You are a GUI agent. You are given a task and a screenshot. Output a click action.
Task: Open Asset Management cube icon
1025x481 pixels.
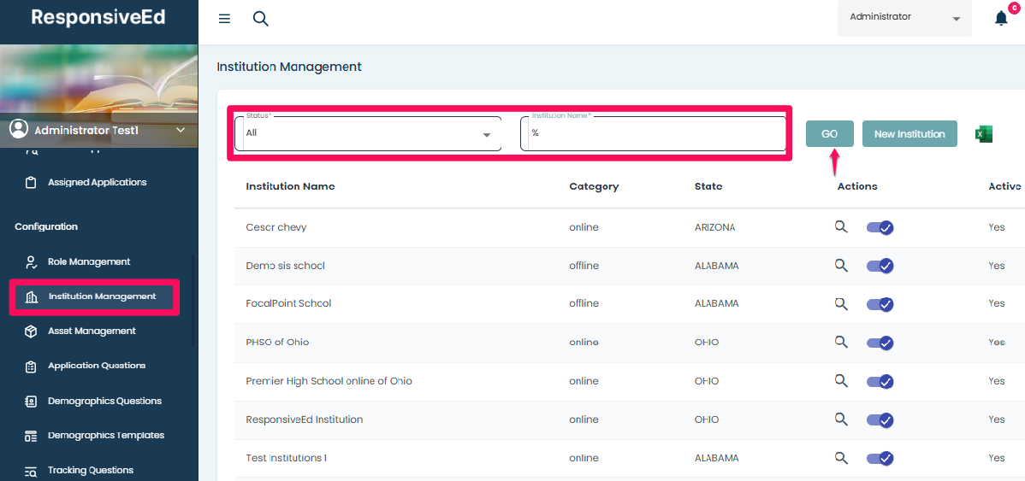[x=31, y=331]
